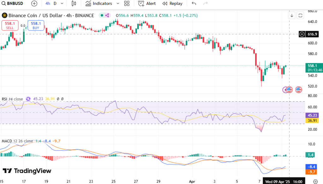
Task: Click the low price L553.8 value
Action: [151, 16]
